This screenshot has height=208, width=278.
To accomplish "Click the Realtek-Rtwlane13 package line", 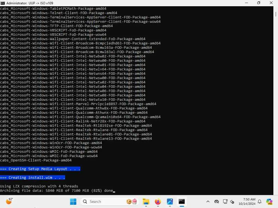I will (76, 138).
